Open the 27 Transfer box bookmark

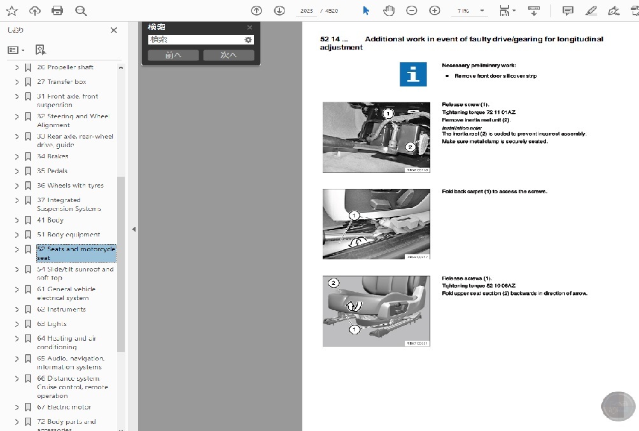[62, 82]
